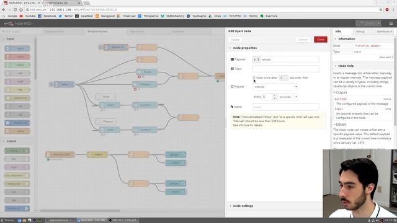The width and height of the screenshot is (397, 223).
Task: Click the refresh inject node on the canvas
Action: click(x=116, y=47)
